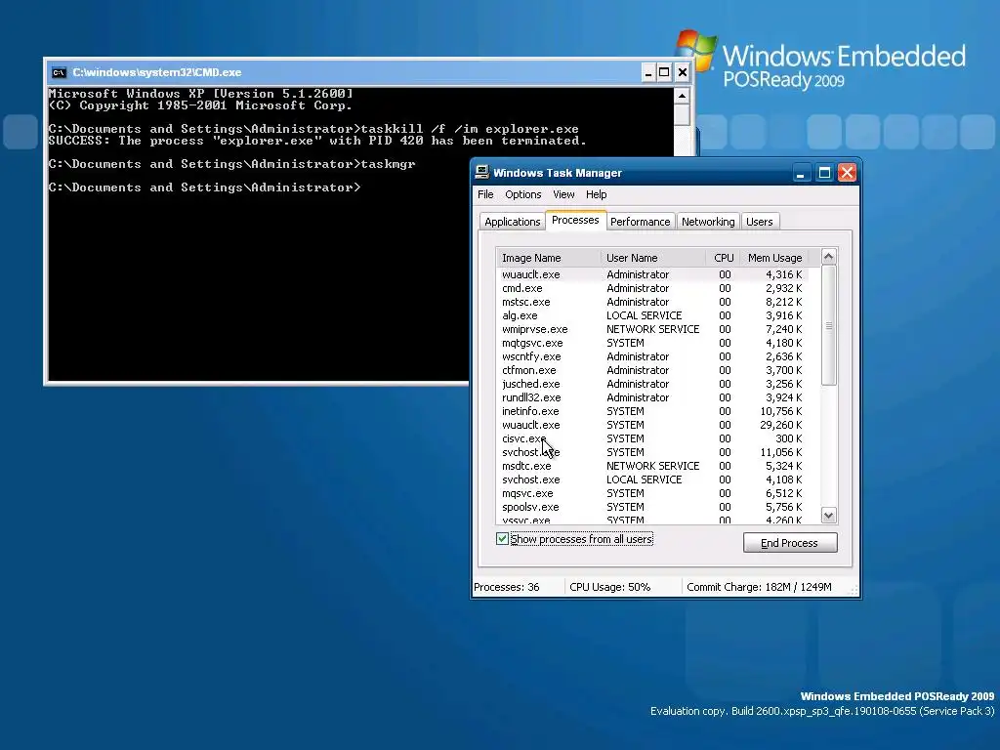Select the cisvc.exe process row
This screenshot has height=750, width=1000.
[x=652, y=438]
